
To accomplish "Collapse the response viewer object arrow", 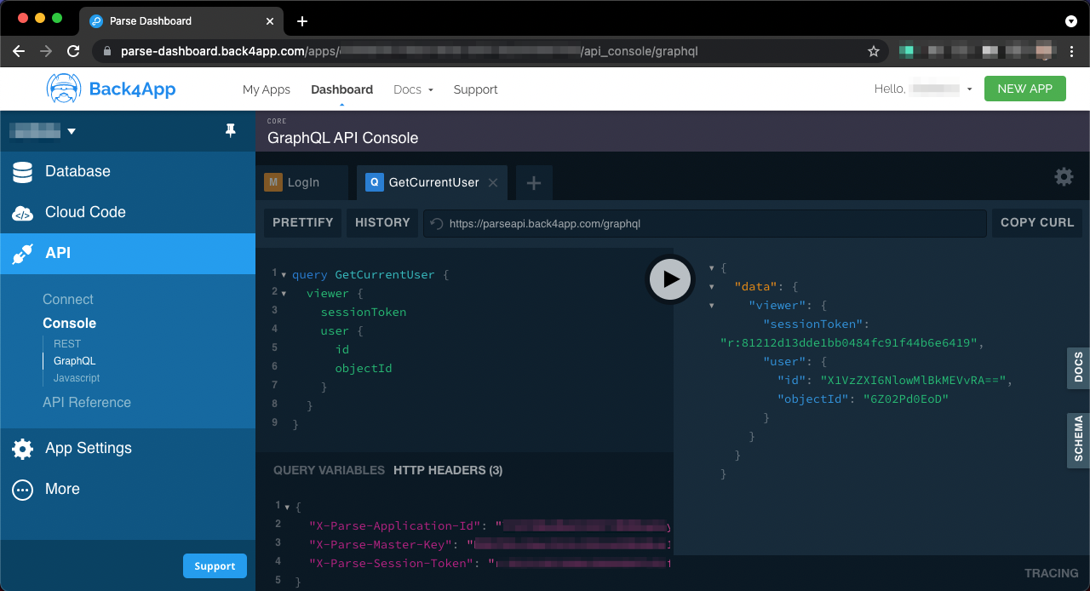I will click(712, 306).
